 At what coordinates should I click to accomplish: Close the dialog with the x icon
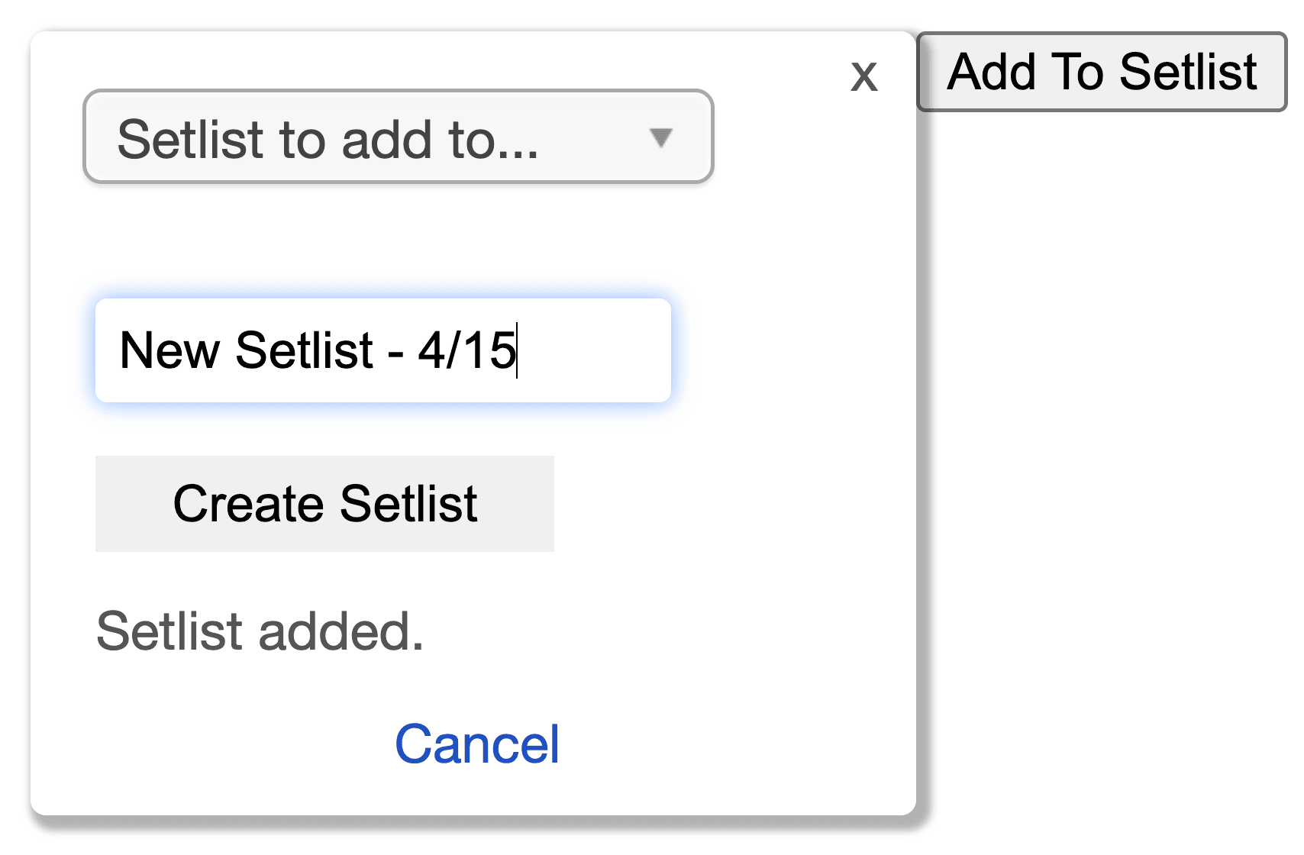tap(863, 76)
